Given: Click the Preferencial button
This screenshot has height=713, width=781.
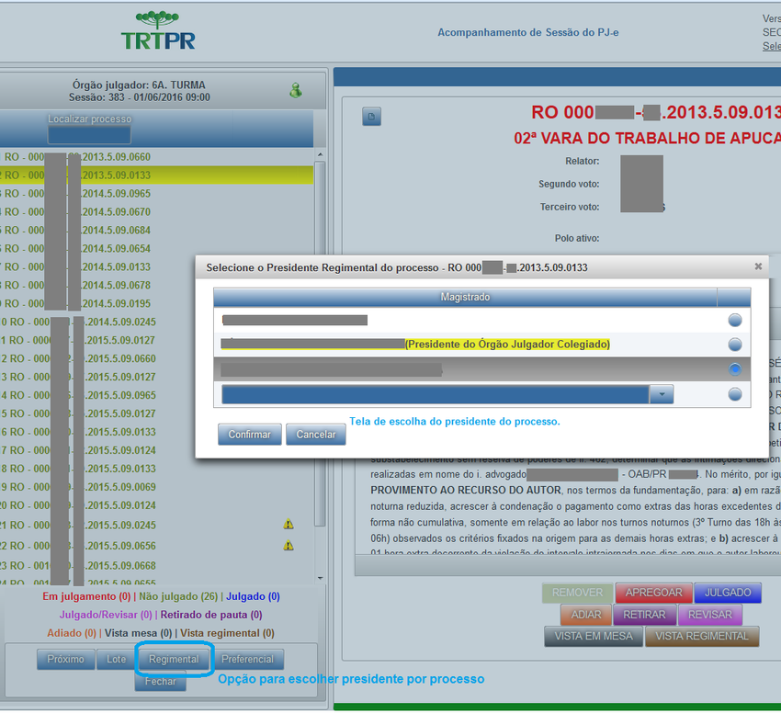Looking at the screenshot, I should point(247,659).
